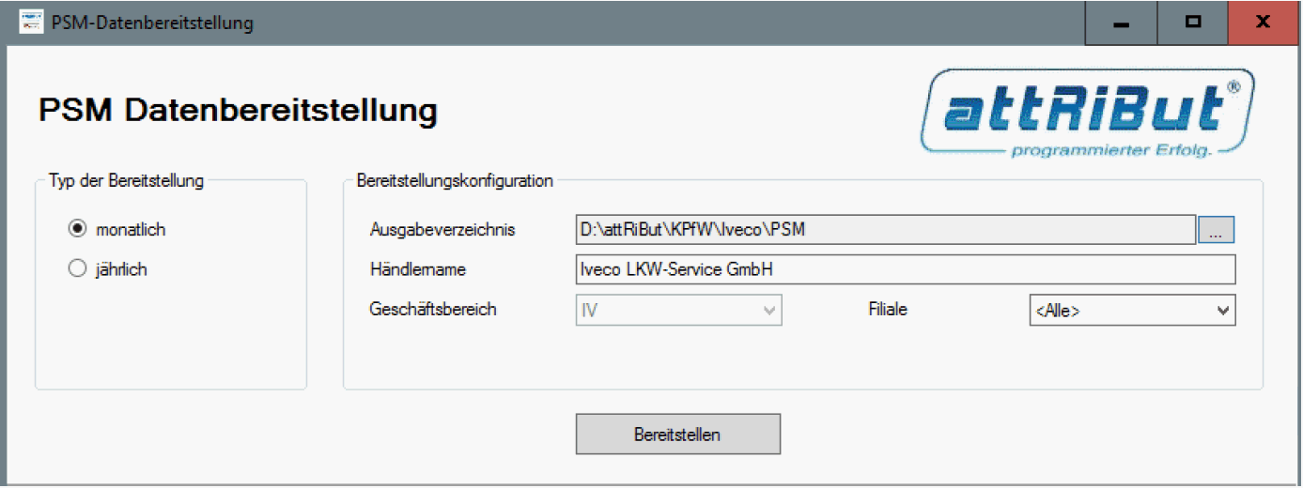Click the Bereitstellungskonfiguration group label
The image size is (1303, 488).
[455, 181]
